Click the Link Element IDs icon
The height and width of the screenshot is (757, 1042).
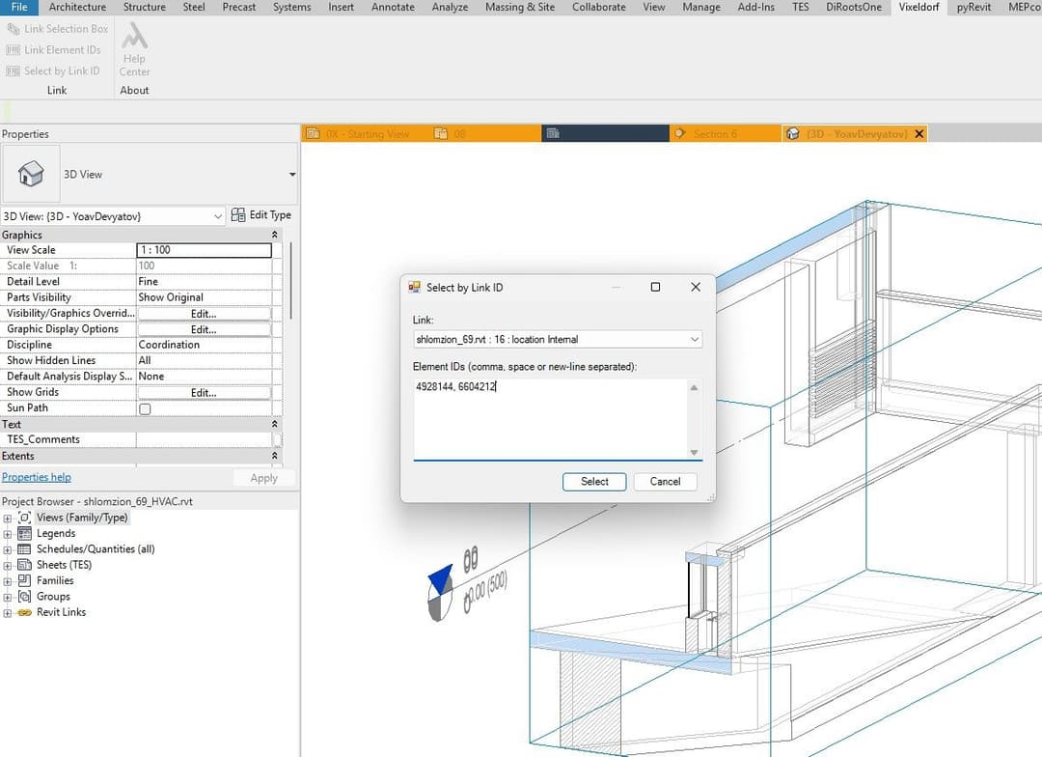click(13, 50)
